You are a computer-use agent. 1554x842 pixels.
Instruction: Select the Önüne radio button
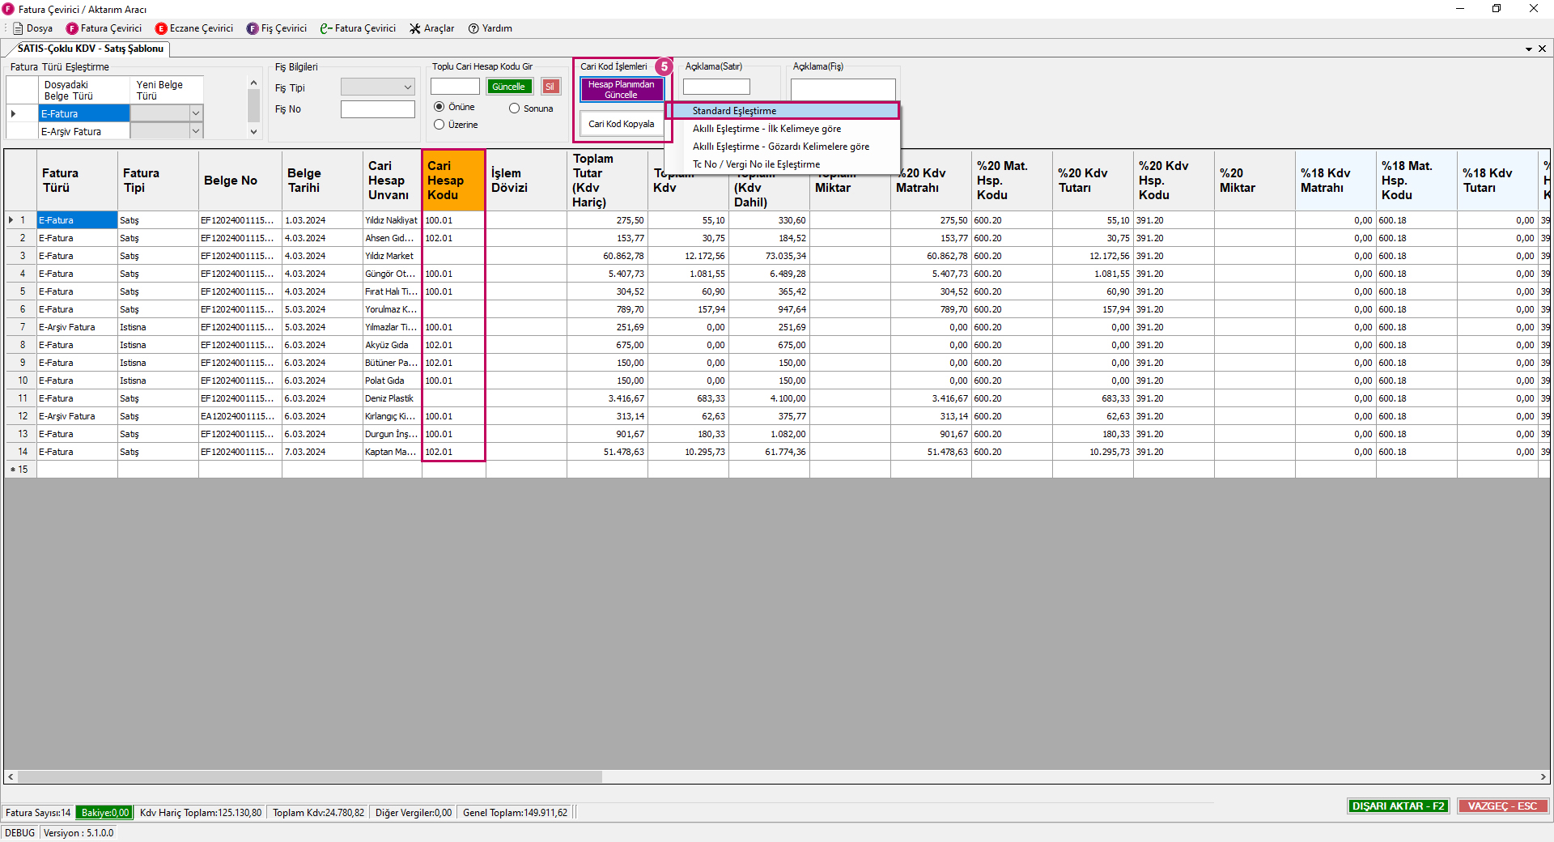[439, 107]
